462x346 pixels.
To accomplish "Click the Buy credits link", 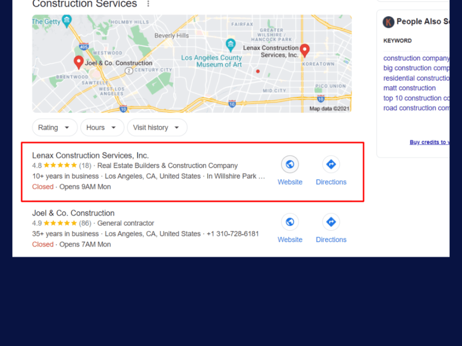I will (430, 142).
